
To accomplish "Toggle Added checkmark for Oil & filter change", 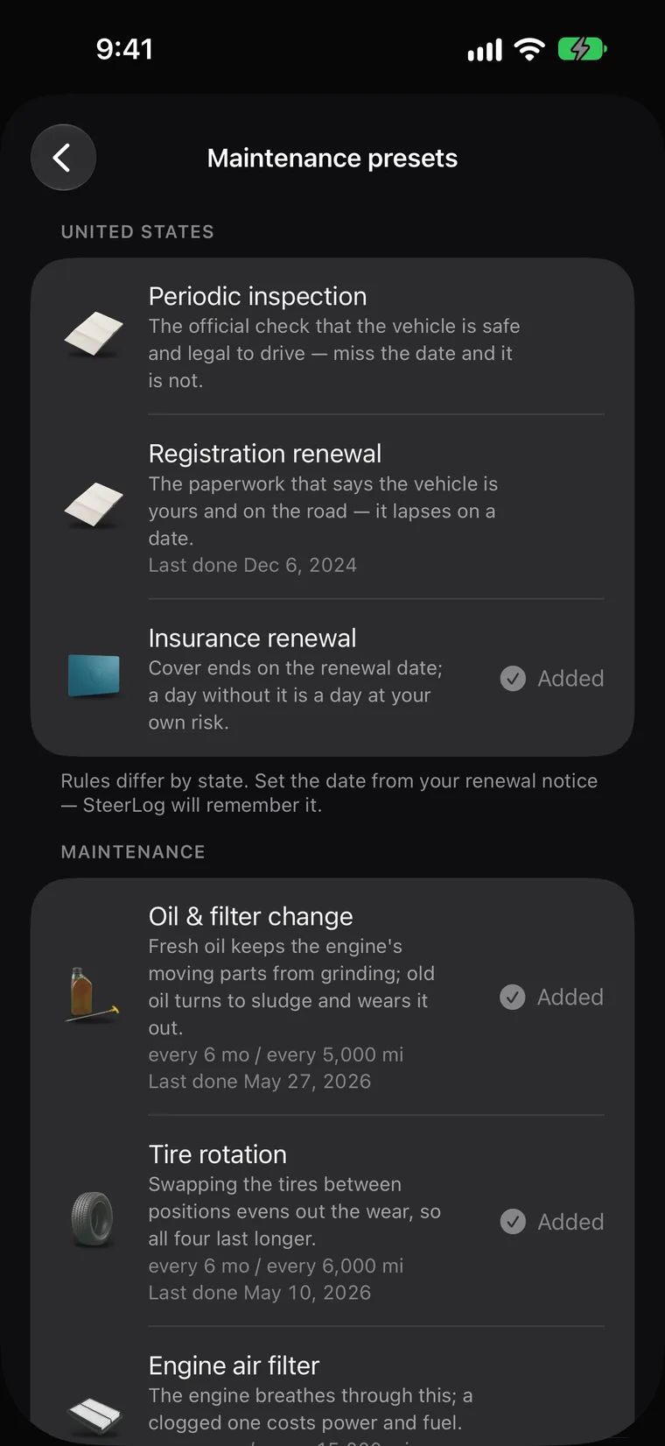I will [x=552, y=997].
